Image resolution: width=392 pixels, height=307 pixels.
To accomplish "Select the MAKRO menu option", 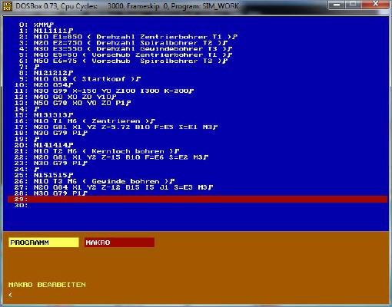I will point(119,243).
